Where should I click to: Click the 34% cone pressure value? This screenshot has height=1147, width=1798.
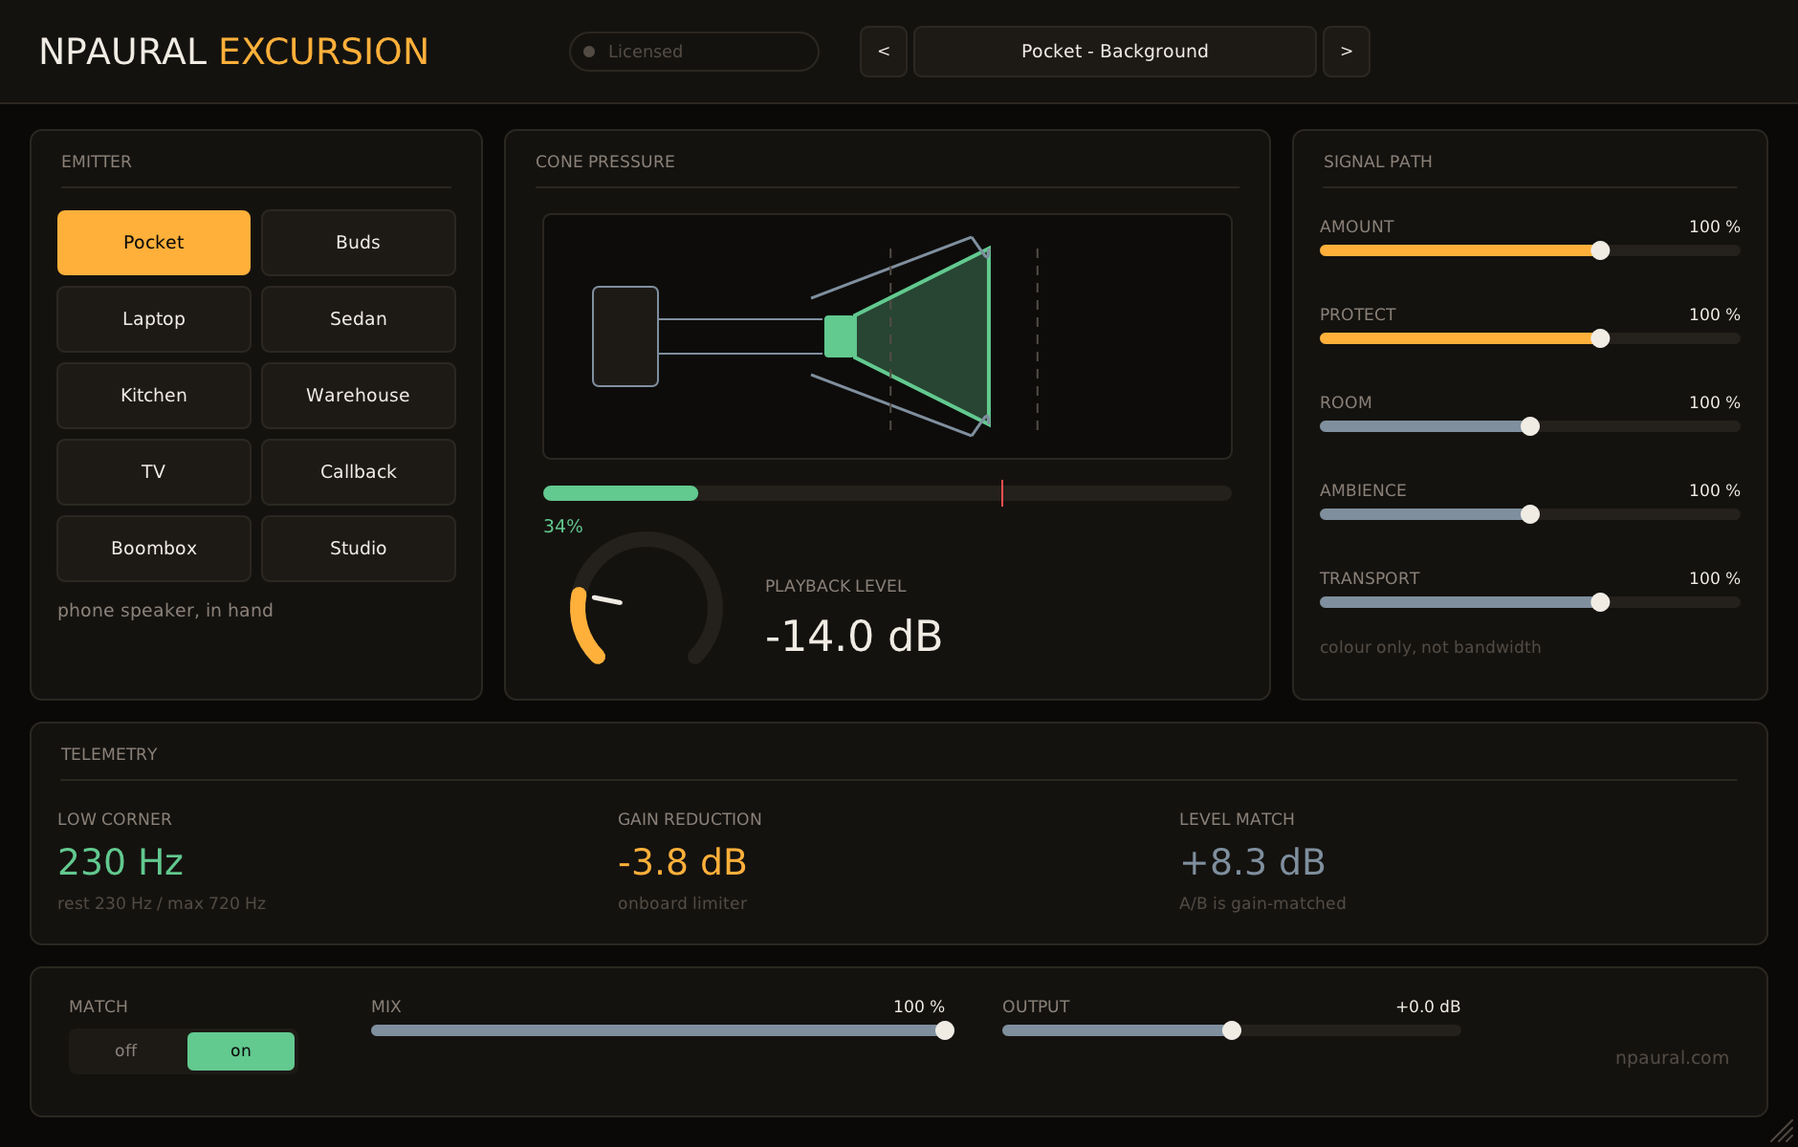pyautogui.click(x=563, y=527)
